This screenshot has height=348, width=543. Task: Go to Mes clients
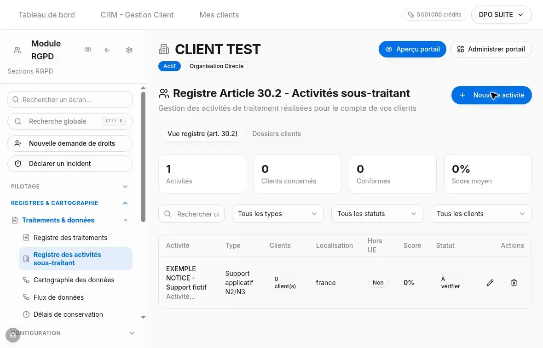pos(219,15)
